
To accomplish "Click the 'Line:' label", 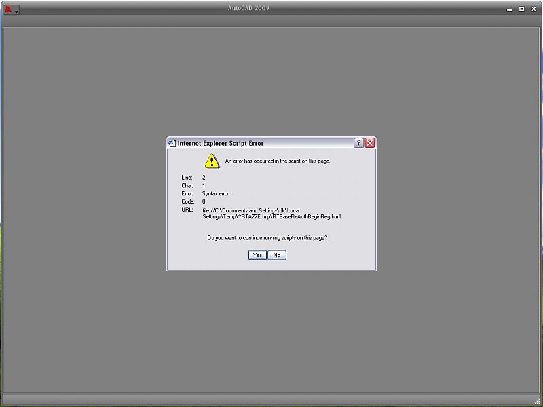I will tap(187, 178).
